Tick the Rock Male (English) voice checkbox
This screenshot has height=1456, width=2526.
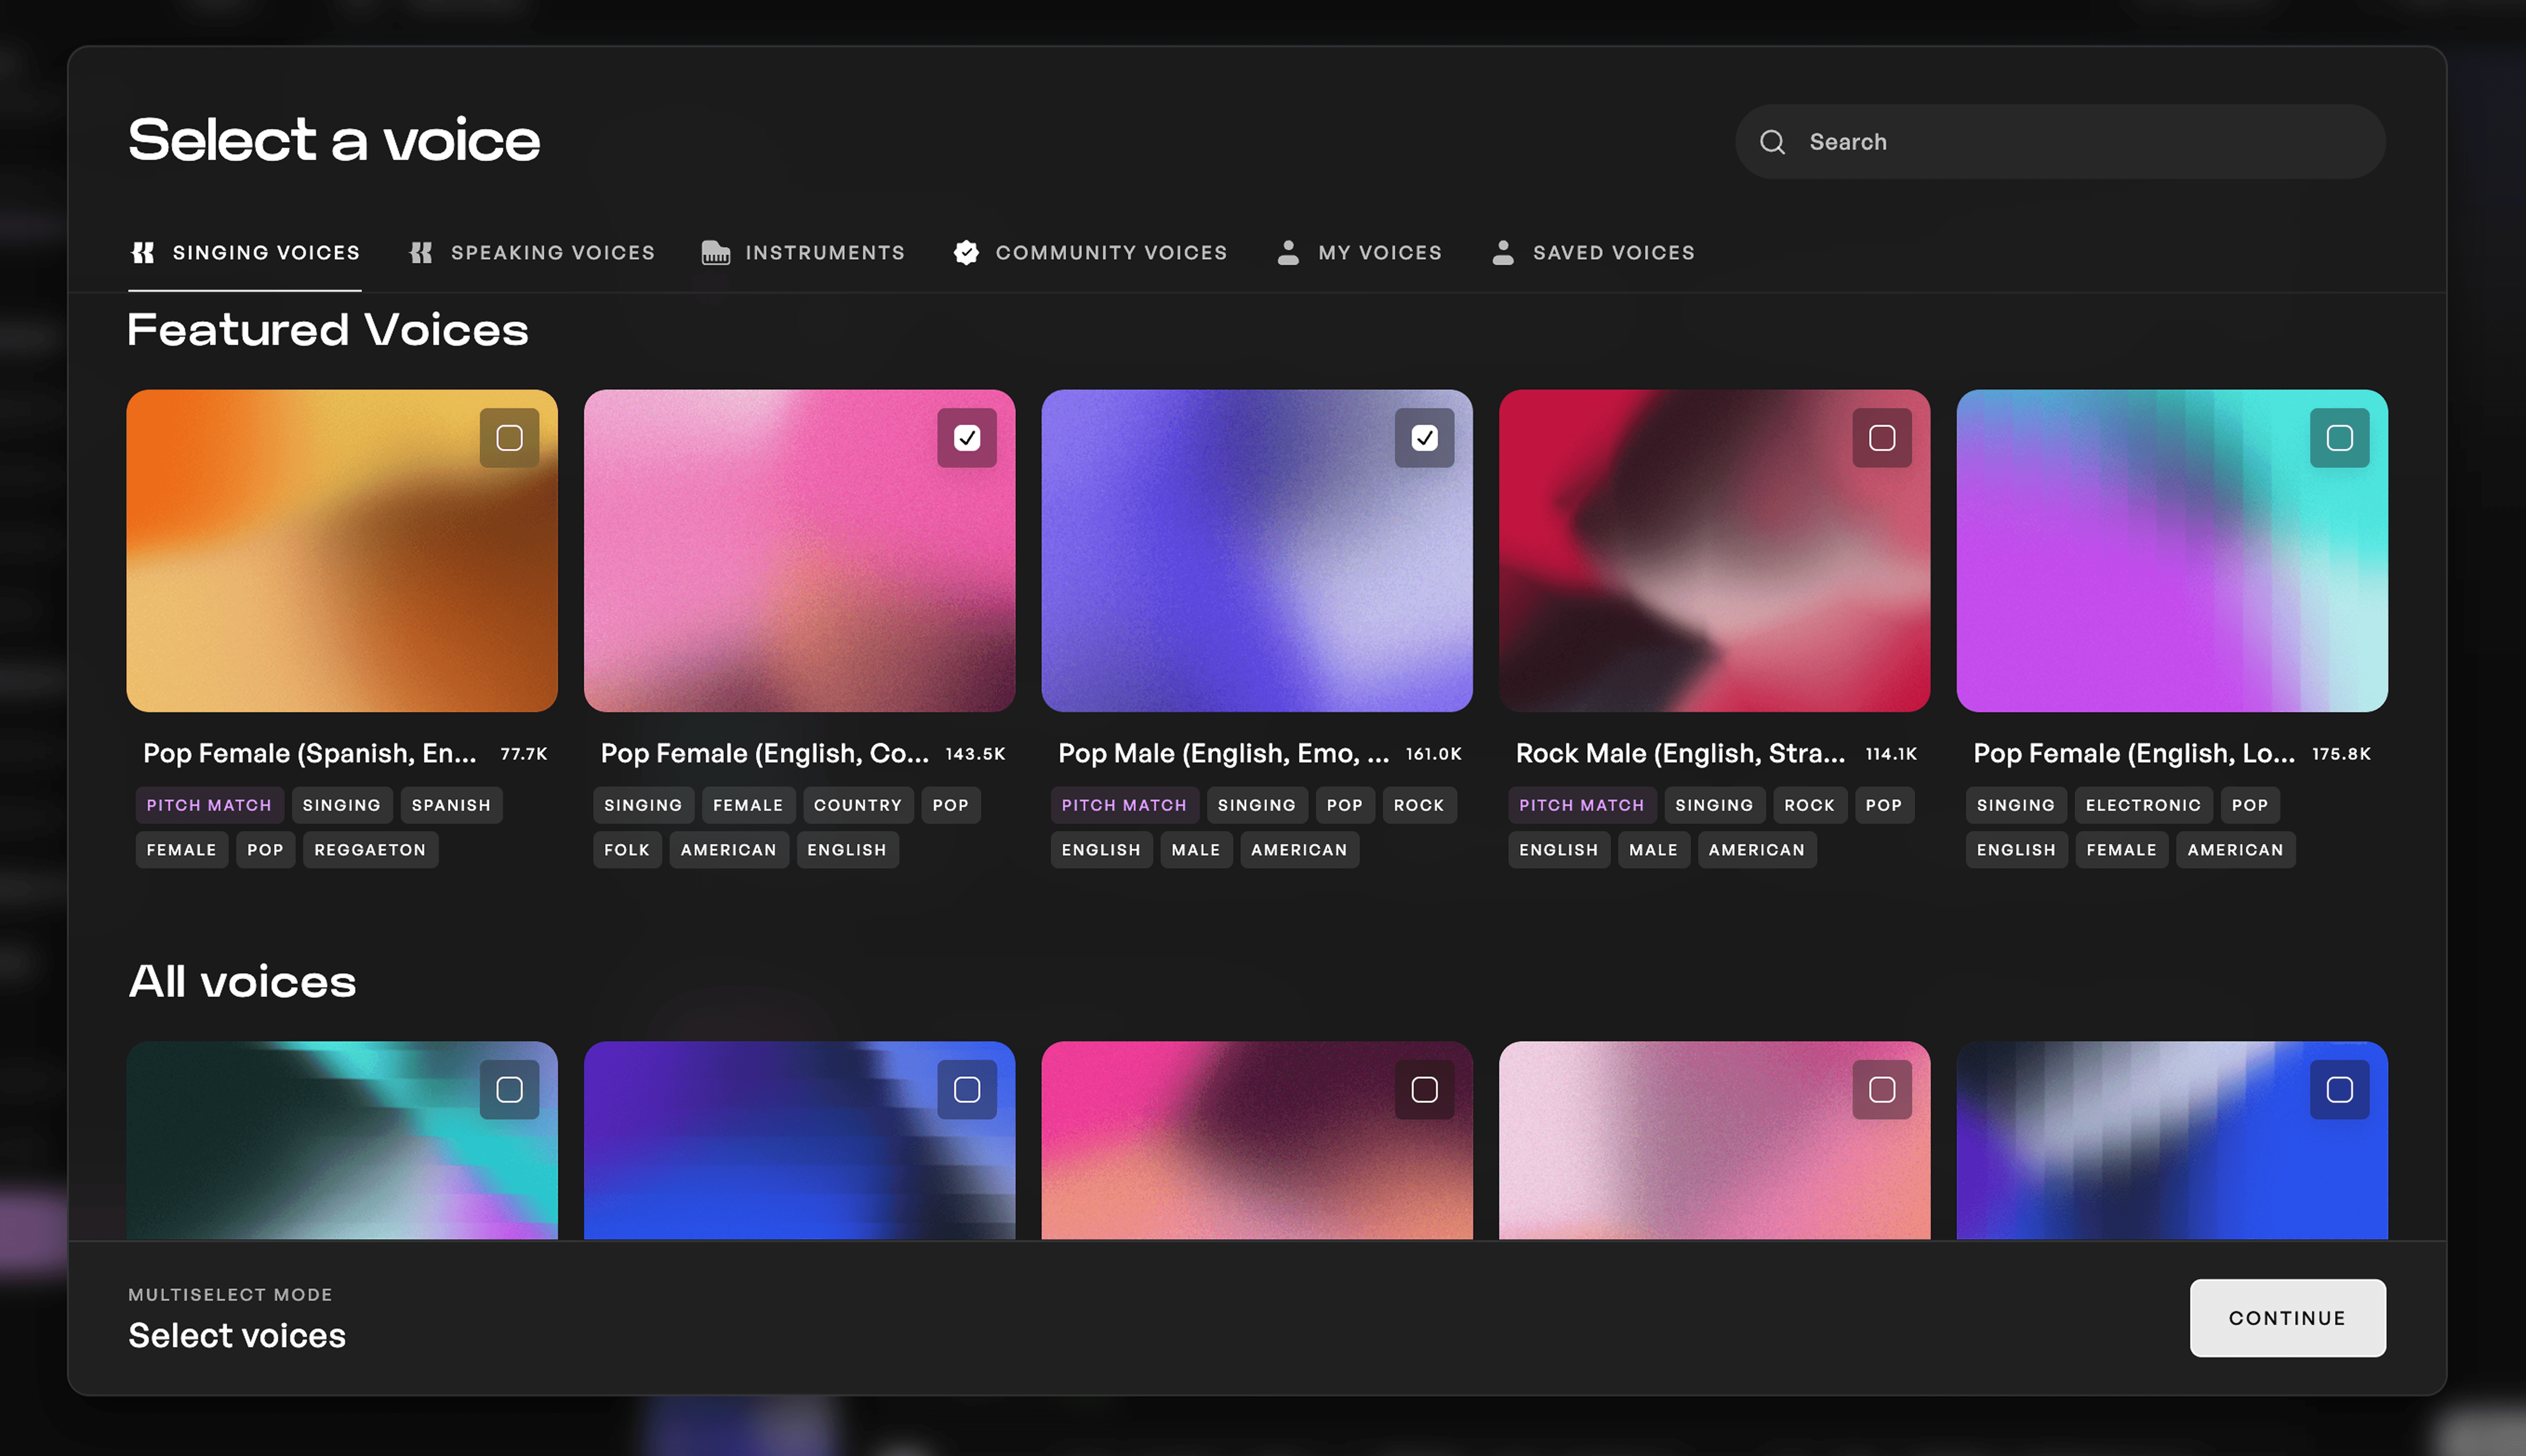click(x=1882, y=438)
